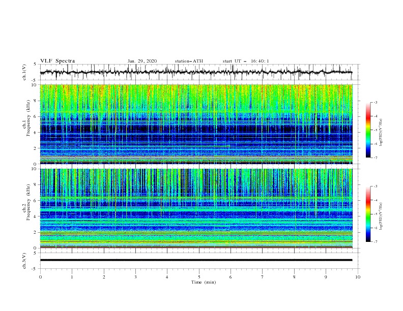Click time axis tick label "10"
Screen dimensions: 403x311
pos(358,277)
